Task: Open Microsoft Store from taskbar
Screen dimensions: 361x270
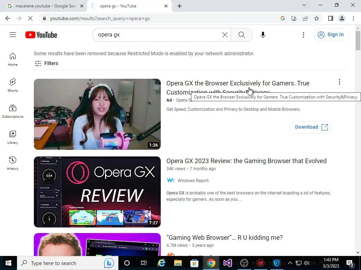Action: click(x=194, y=263)
